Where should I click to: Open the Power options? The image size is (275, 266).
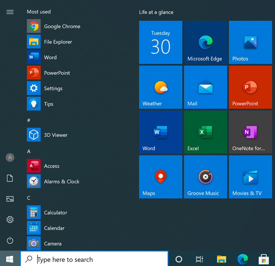coord(10,241)
